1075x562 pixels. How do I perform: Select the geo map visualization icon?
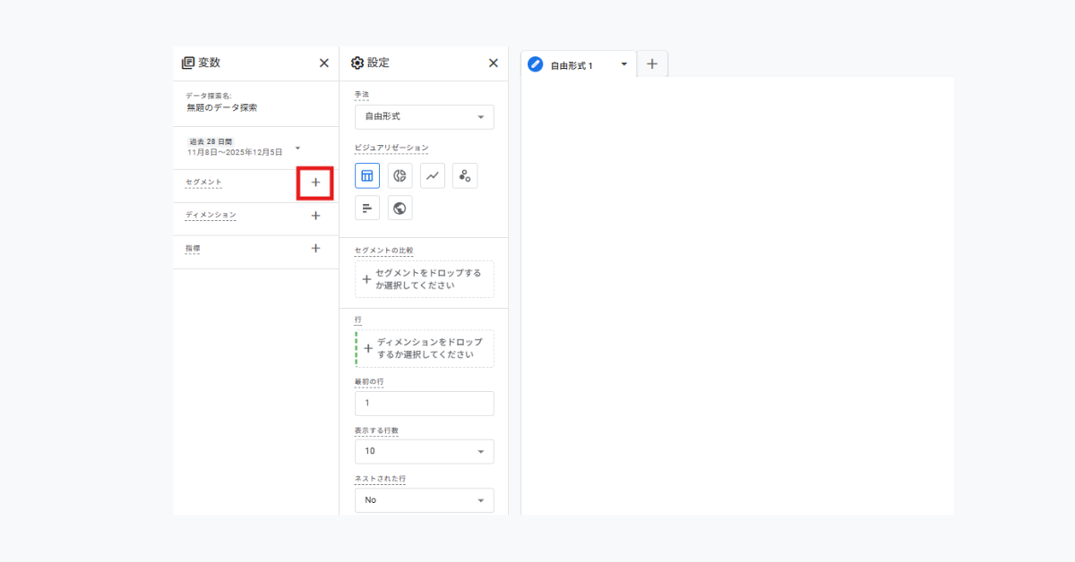400,209
